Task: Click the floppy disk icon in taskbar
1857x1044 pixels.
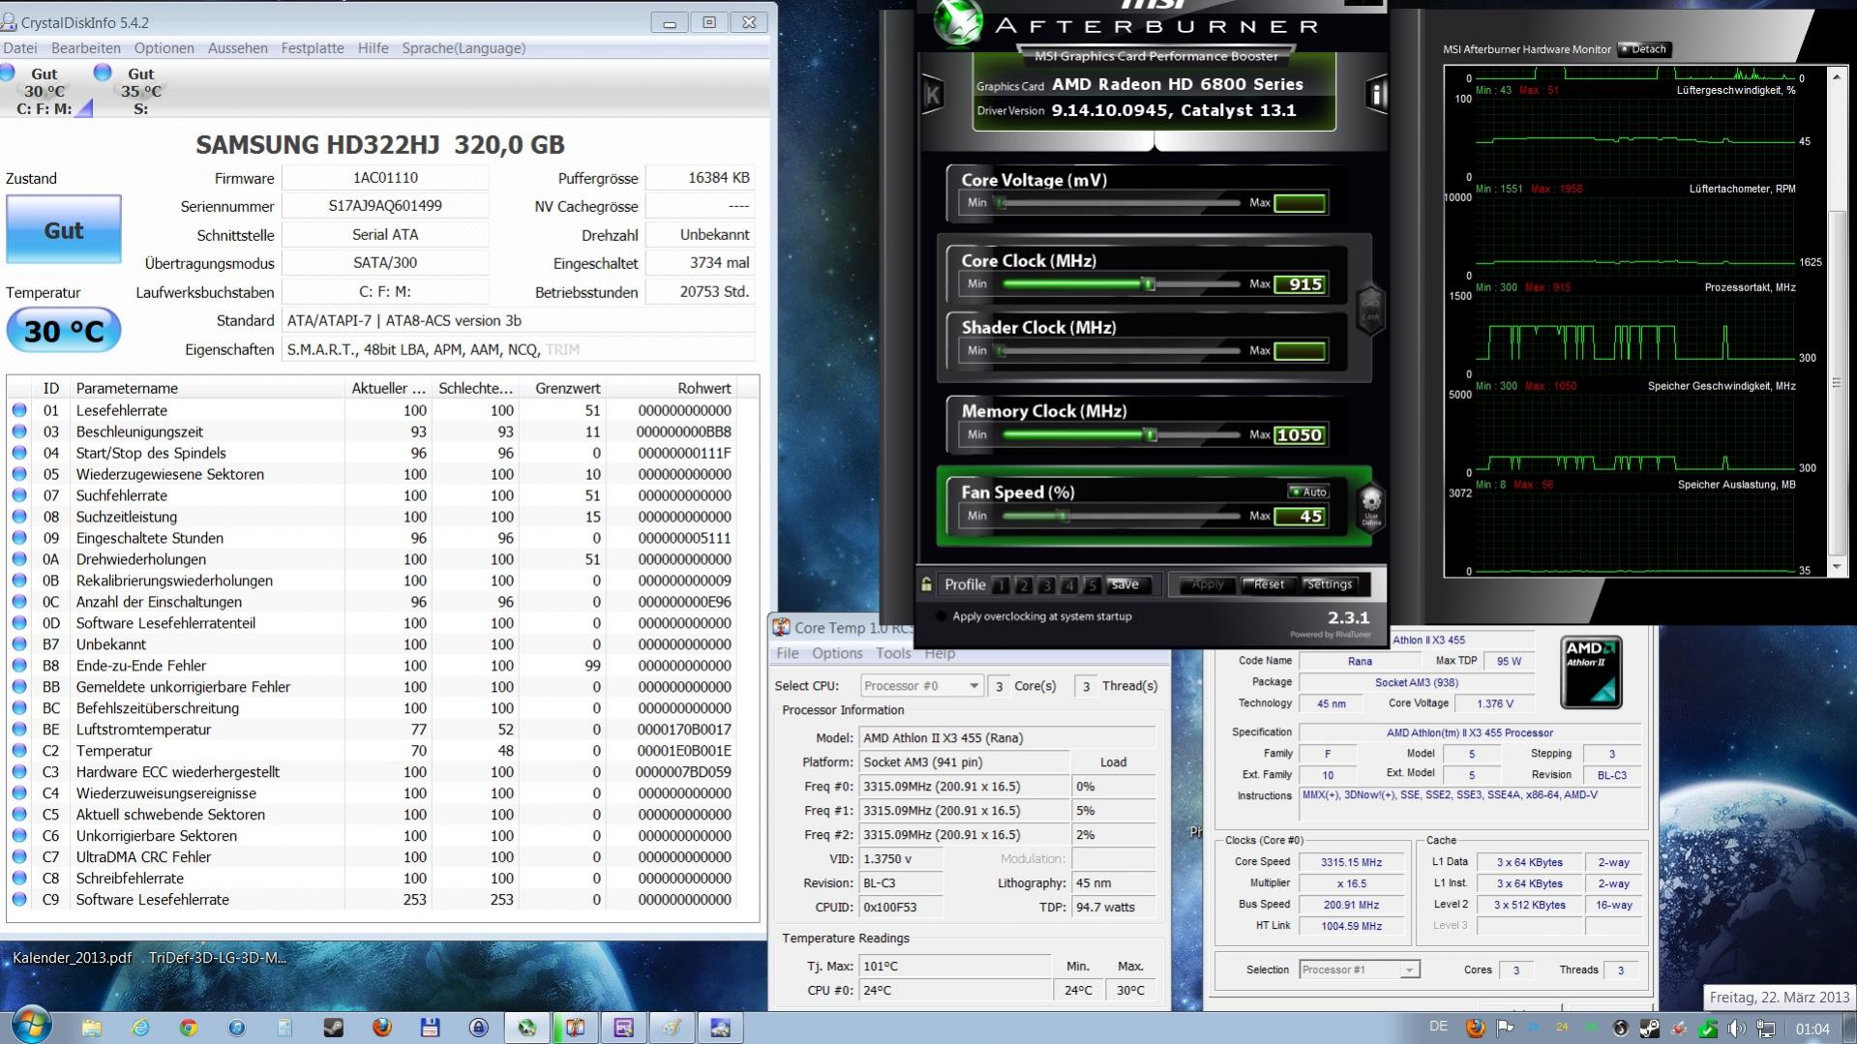Action: point(431,1028)
